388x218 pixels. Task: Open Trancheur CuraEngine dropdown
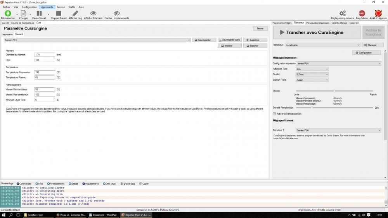(323, 45)
